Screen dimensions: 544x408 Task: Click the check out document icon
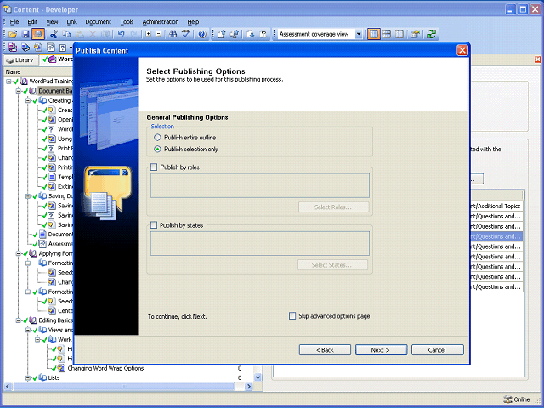click(250, 34)
